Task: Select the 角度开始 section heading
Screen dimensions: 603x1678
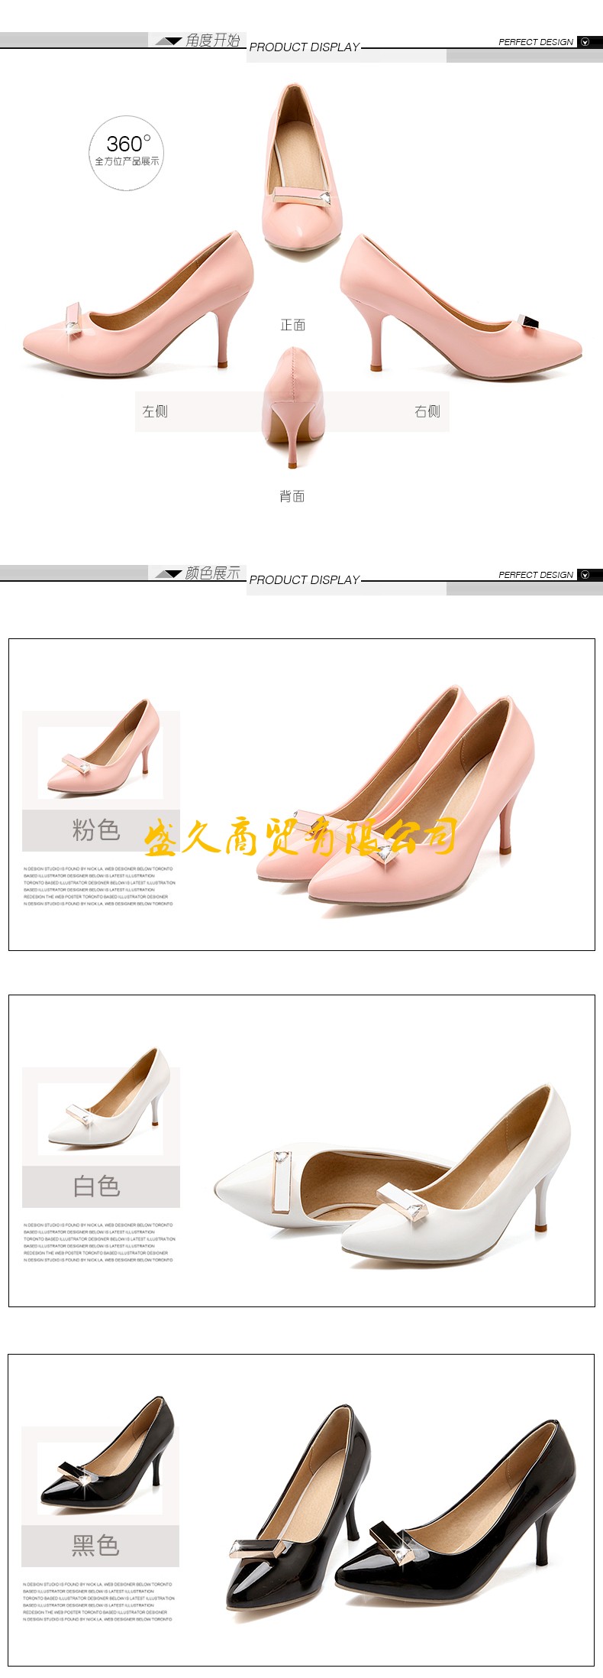Action: point(212,40)
